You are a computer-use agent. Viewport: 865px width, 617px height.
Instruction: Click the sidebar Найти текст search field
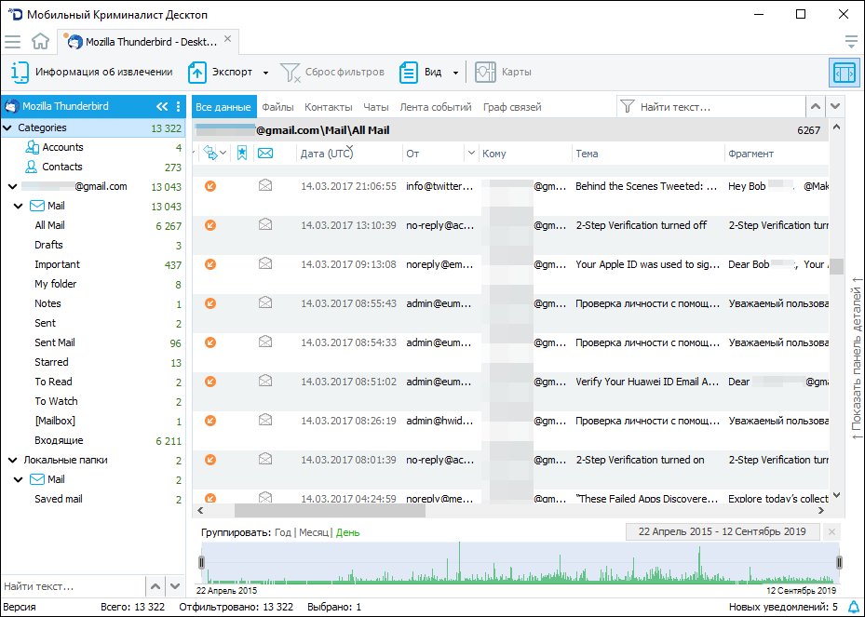click(73, 586)
